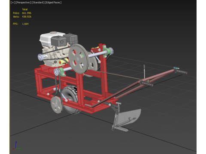Select the gray plow blade
The height and width of the screenshot is (154, 206).
pyautogui.click(x=129, y=117)
